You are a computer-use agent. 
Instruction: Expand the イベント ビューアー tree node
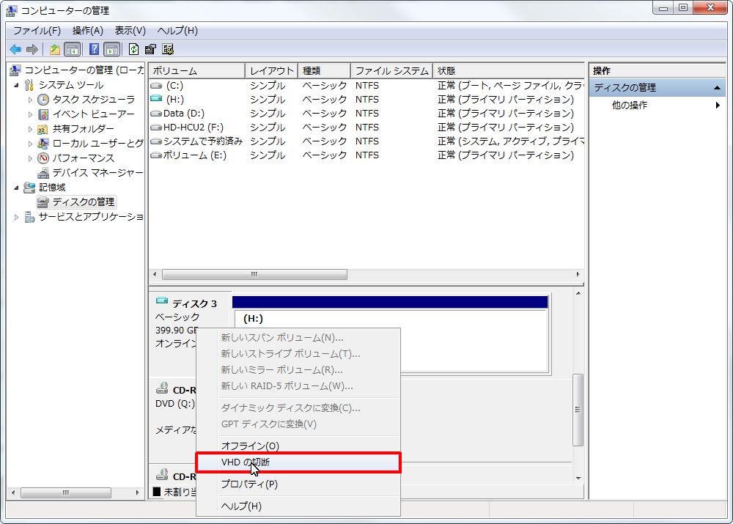coord(29,114)
